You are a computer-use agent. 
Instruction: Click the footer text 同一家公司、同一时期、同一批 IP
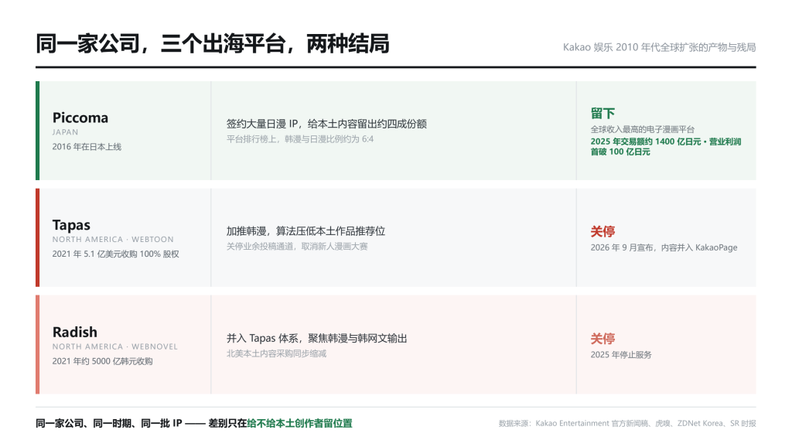(108, 423)
